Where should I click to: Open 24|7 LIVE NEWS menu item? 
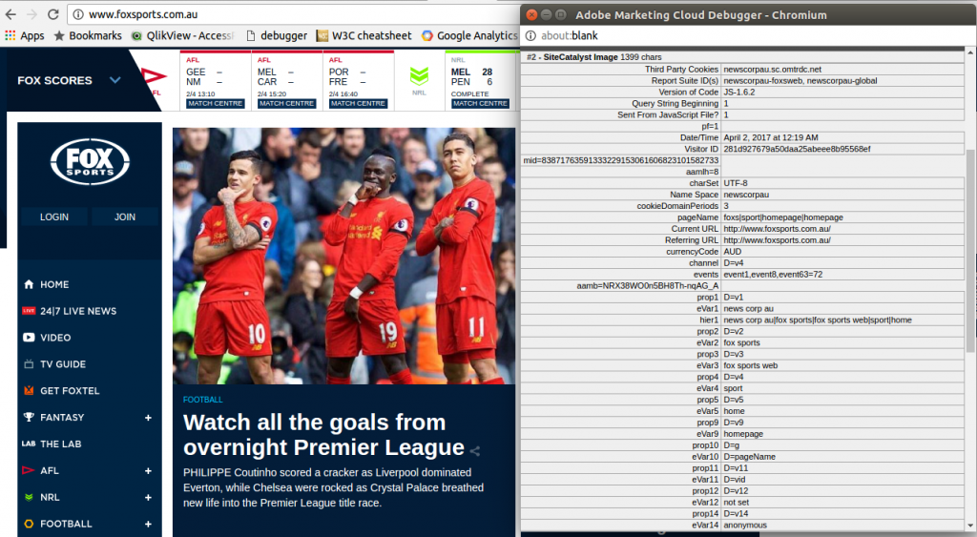78,311
